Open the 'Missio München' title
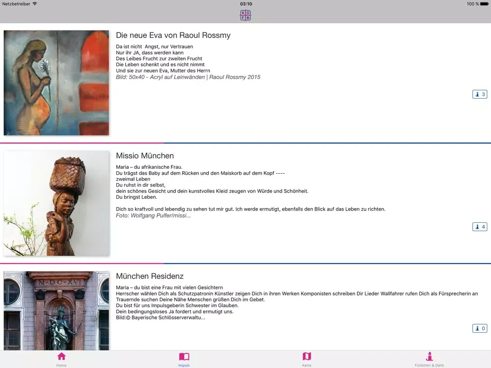 [145, 156]
